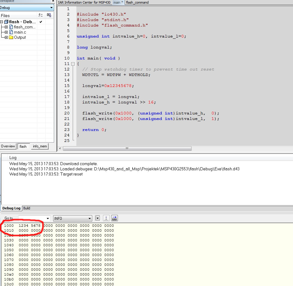The image size is (293, 286).
Task: Switch to the Build tab
Action: pyautogui.click(x=27, y=208)
